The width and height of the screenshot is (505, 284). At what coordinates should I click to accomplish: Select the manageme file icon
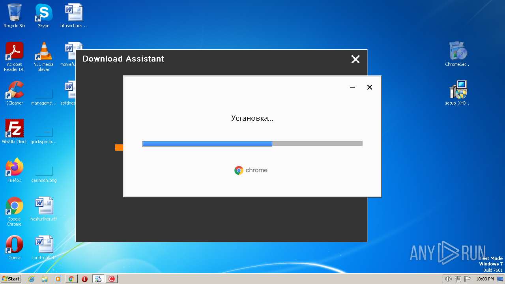43,97
